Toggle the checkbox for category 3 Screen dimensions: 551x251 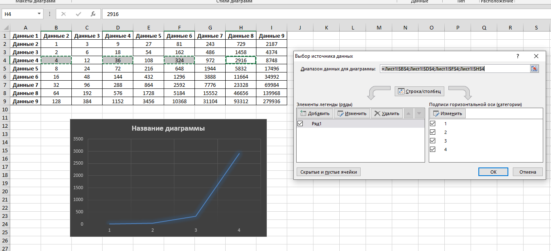click(432, 140)
